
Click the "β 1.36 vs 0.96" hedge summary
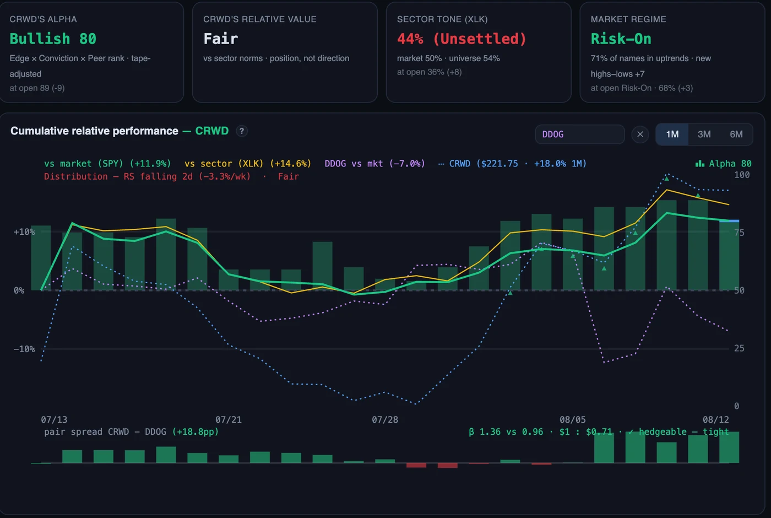[x=506, y=431]
